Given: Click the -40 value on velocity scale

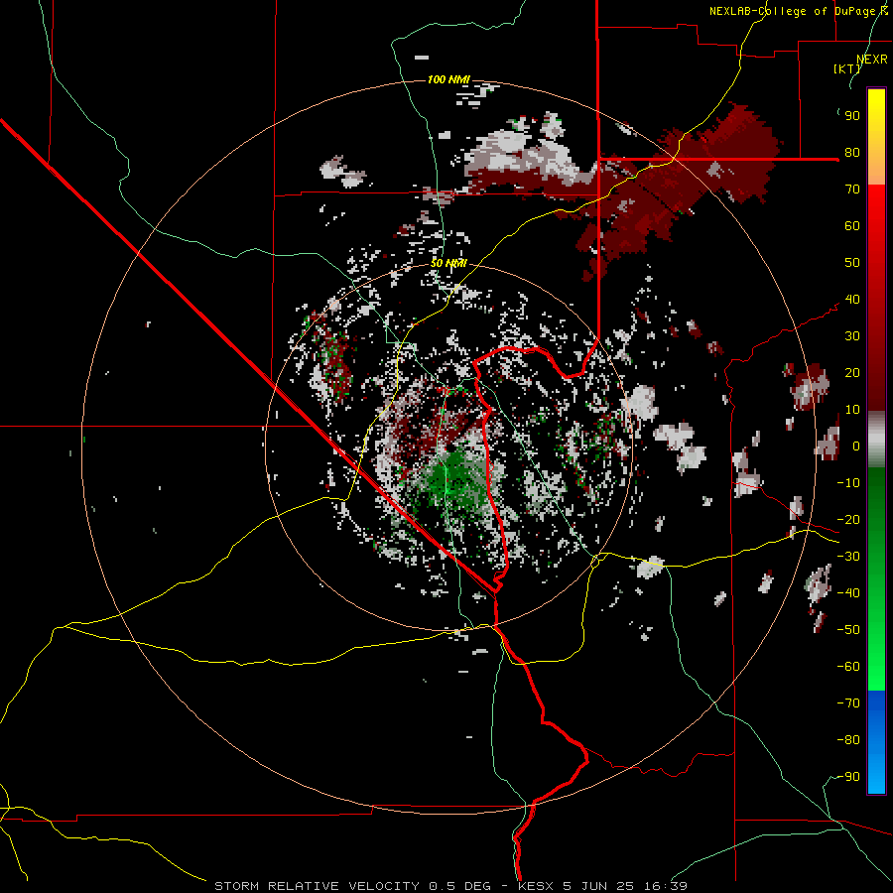Looking at the screenshot, I should pyautogui.click(x=848, y=593).
